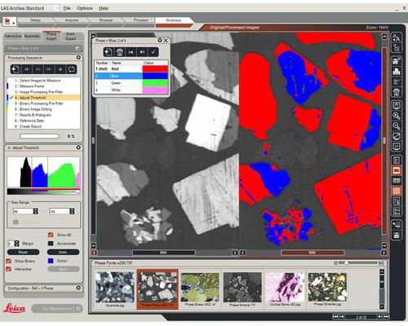The image size is (408, 326).
Task: Switch to the Browse workflow tab
Action: click(x=106, y=20)
